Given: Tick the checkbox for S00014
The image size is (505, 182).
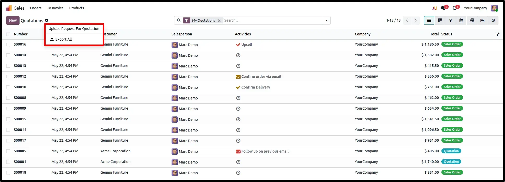Looking at the screenshot, I should tap(8, 55).
